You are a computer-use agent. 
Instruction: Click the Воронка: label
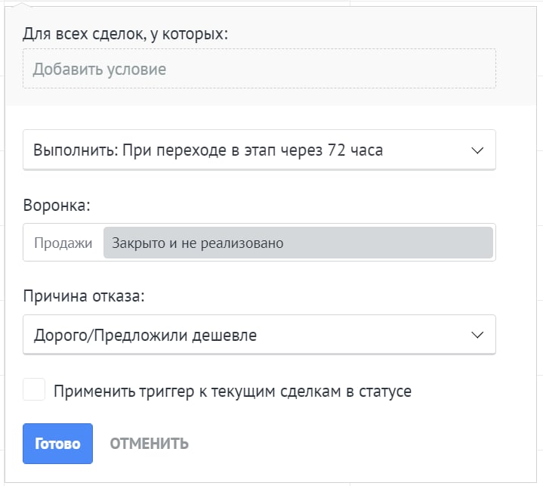pyautogui.click(x=57, y=206)
